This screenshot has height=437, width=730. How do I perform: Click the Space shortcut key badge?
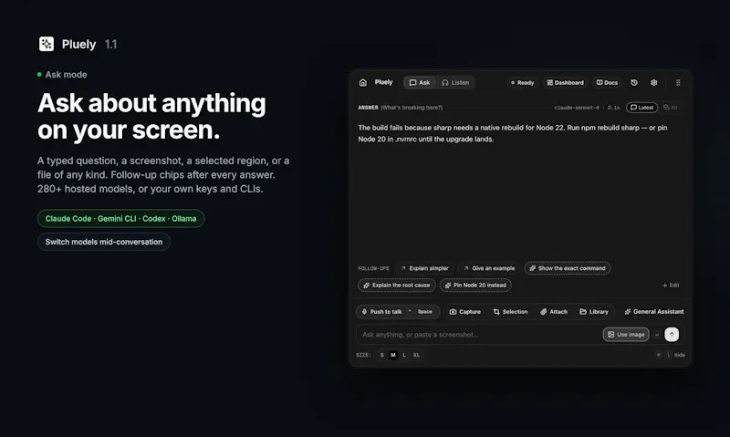pos(424,312)
